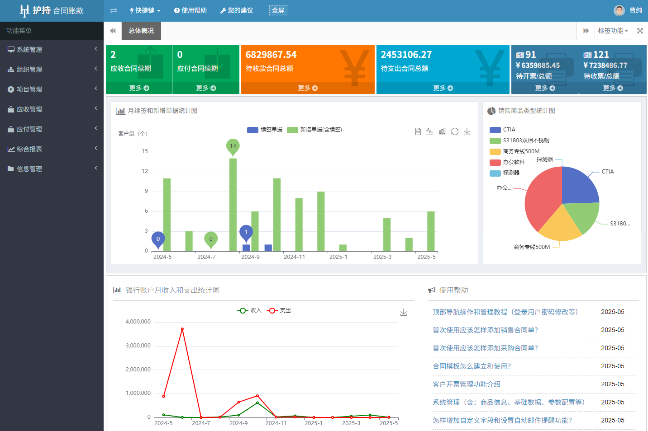Toggle the sidebar collapse icon

click(x=114, y=10)
